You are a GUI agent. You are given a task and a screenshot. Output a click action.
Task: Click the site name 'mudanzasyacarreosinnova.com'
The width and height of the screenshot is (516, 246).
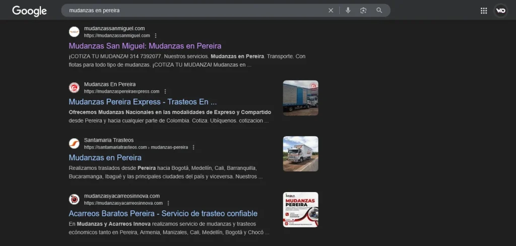(x=122, y=196)
